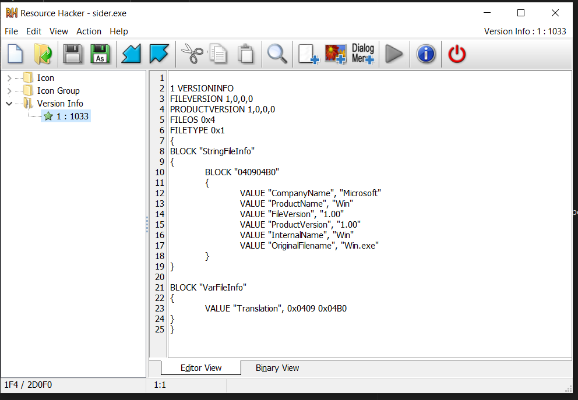This screenshot has width=578, height=400.
Task: Select the Icon tree item label
Action: pyautogui.click(x=45, y=78)
